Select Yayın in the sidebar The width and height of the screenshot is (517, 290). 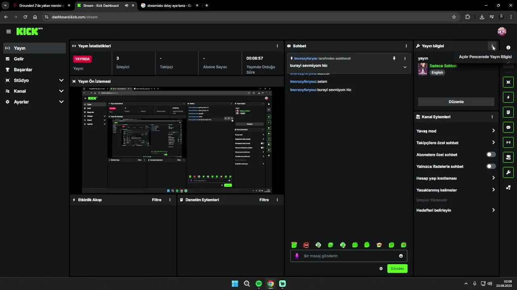coord(34,48)
